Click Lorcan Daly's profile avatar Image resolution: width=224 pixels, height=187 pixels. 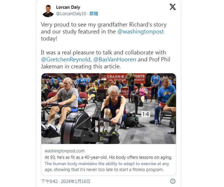coord(48,11)
